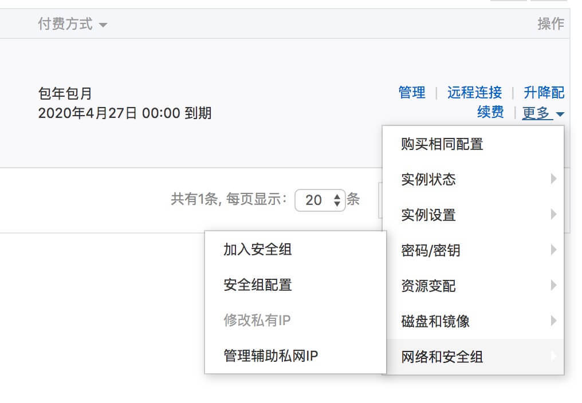Click the arrow beside 实例状态

553,179
